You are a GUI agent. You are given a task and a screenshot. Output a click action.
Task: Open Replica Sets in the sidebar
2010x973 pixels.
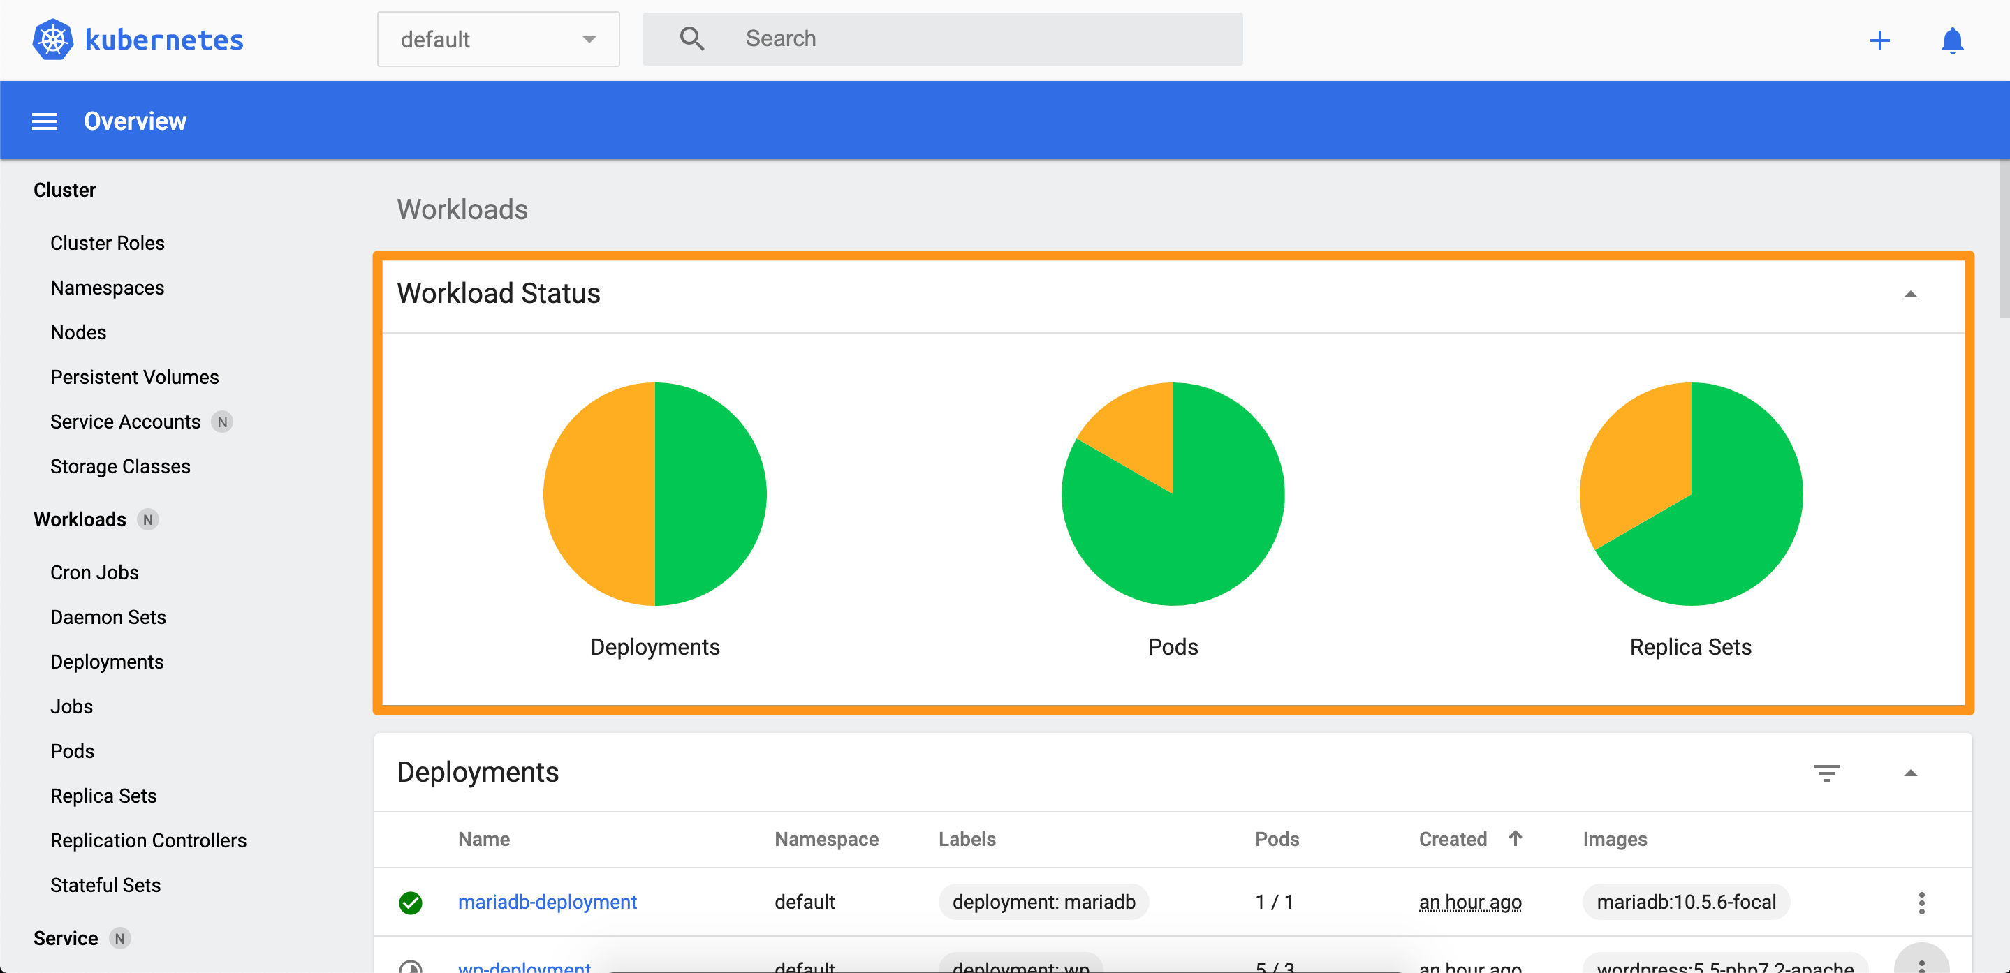(103, 796)
